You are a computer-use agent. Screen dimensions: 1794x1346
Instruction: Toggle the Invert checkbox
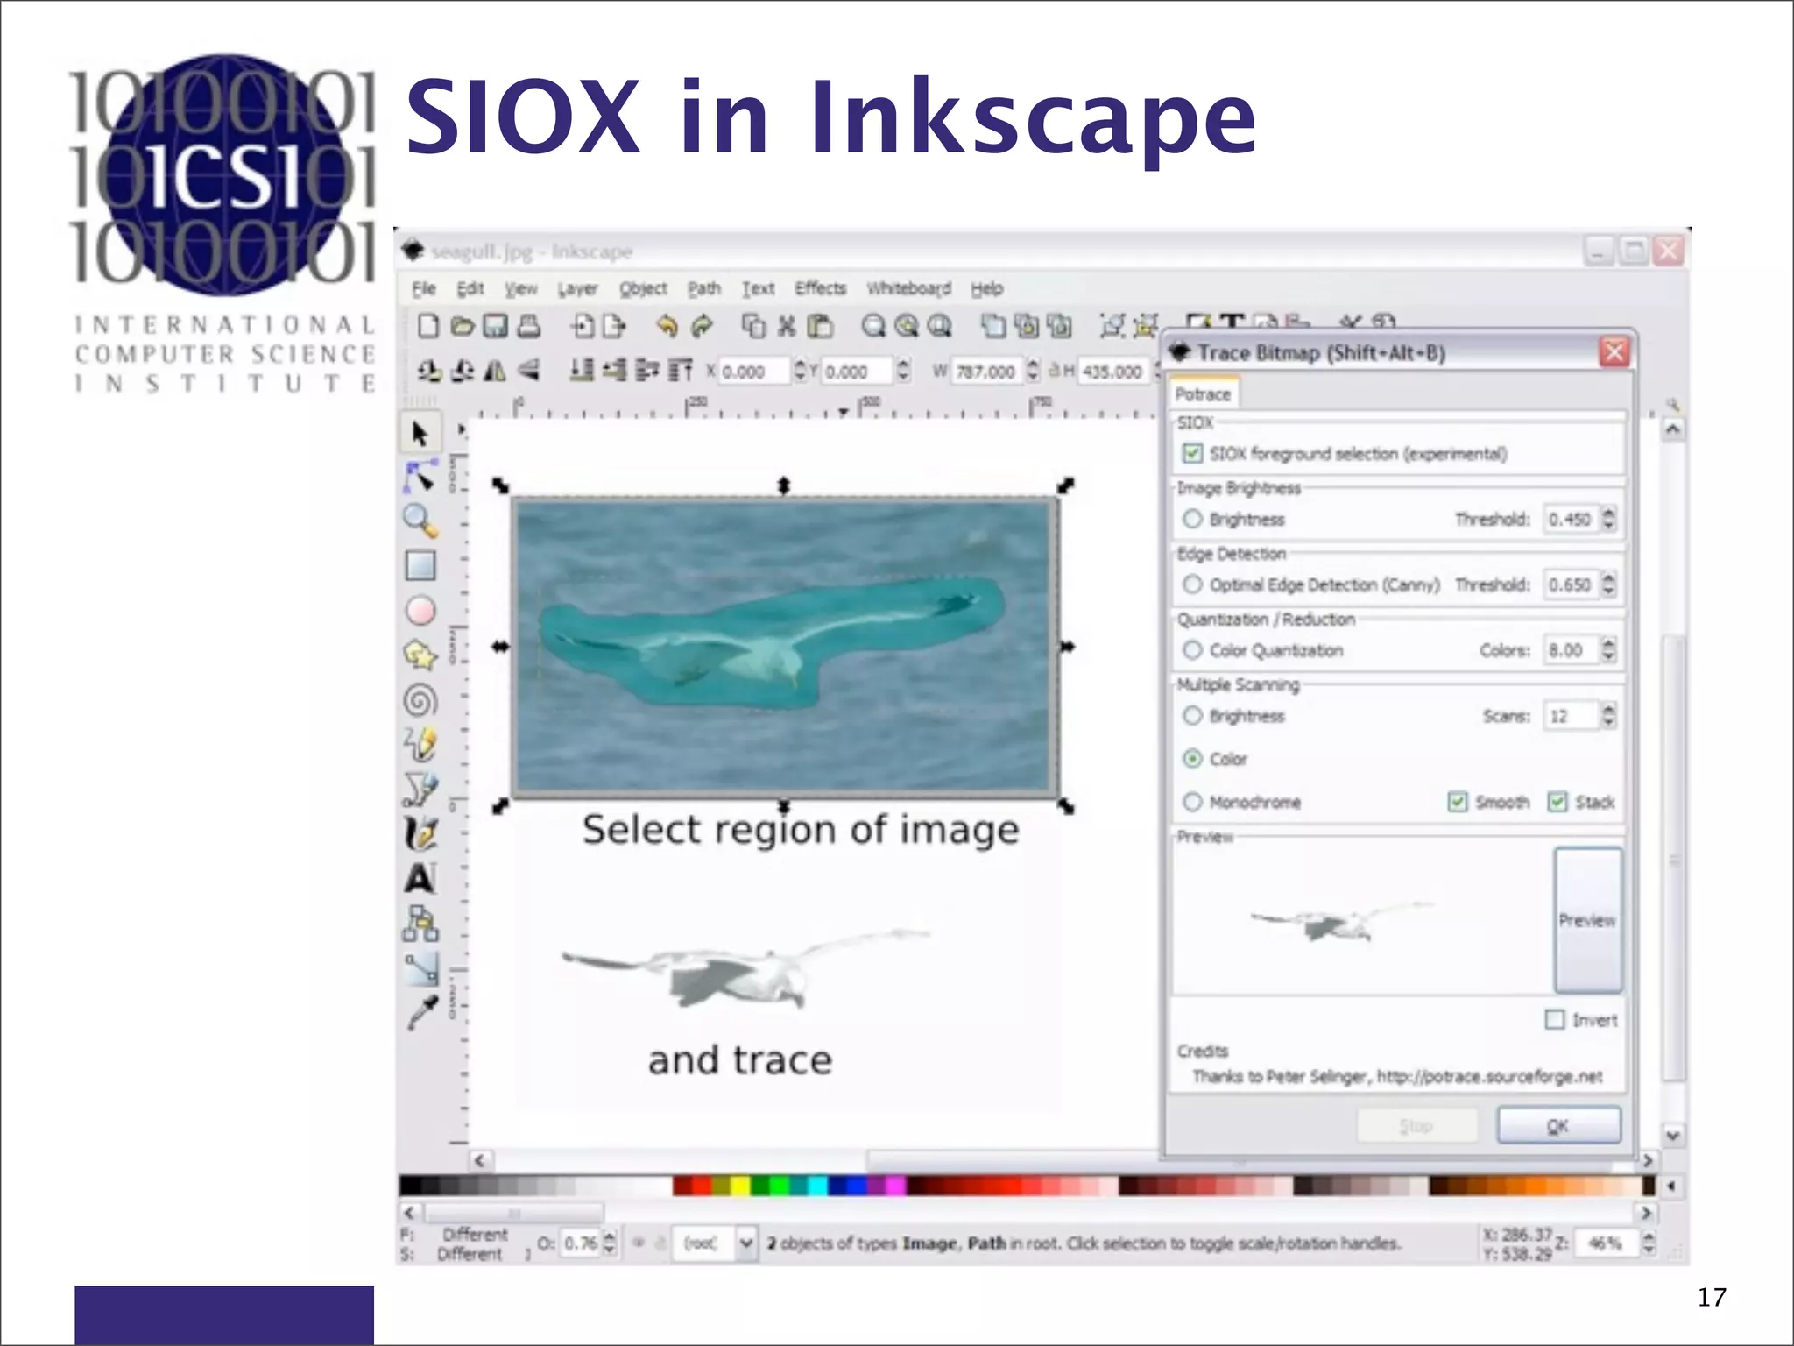tap(1555, 1019)
